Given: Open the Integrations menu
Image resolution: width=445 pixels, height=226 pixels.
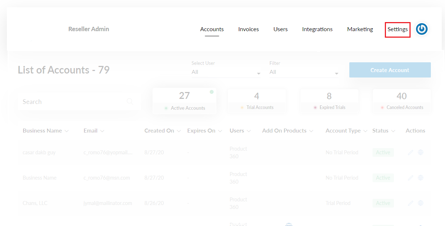Looking at the screenshot, I should (x=317, y=29).
